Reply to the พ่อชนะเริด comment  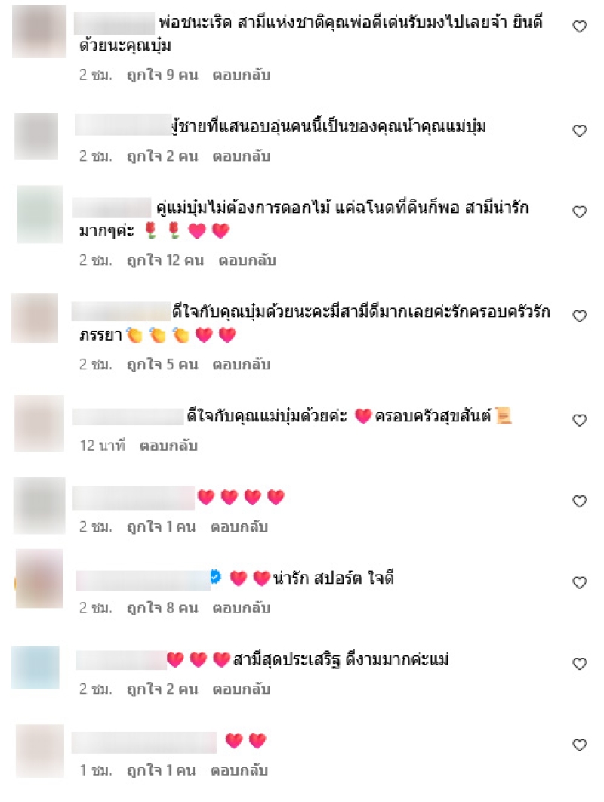(x=242, y=76)
